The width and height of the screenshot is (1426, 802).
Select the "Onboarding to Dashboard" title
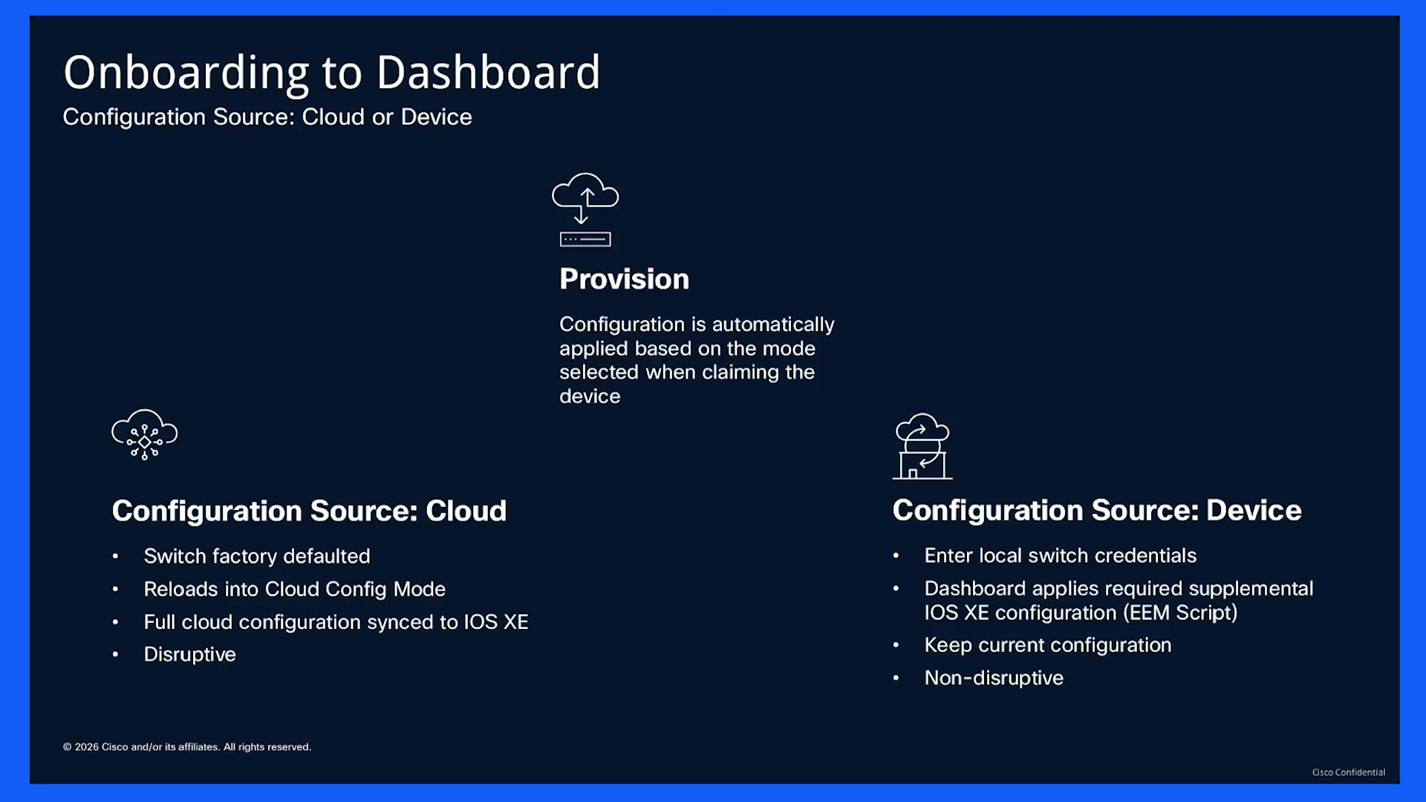(331, 73)
